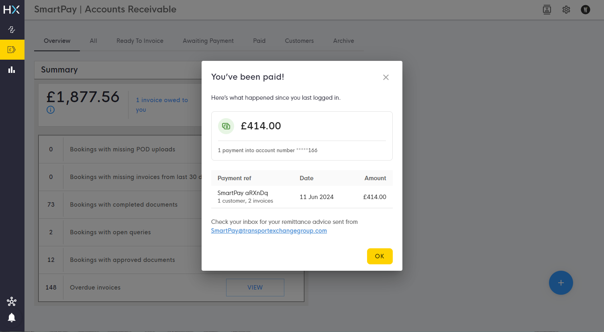Open the notifications bell
Viewport: 604px width, 332px height.
click(x=12, y=318)
